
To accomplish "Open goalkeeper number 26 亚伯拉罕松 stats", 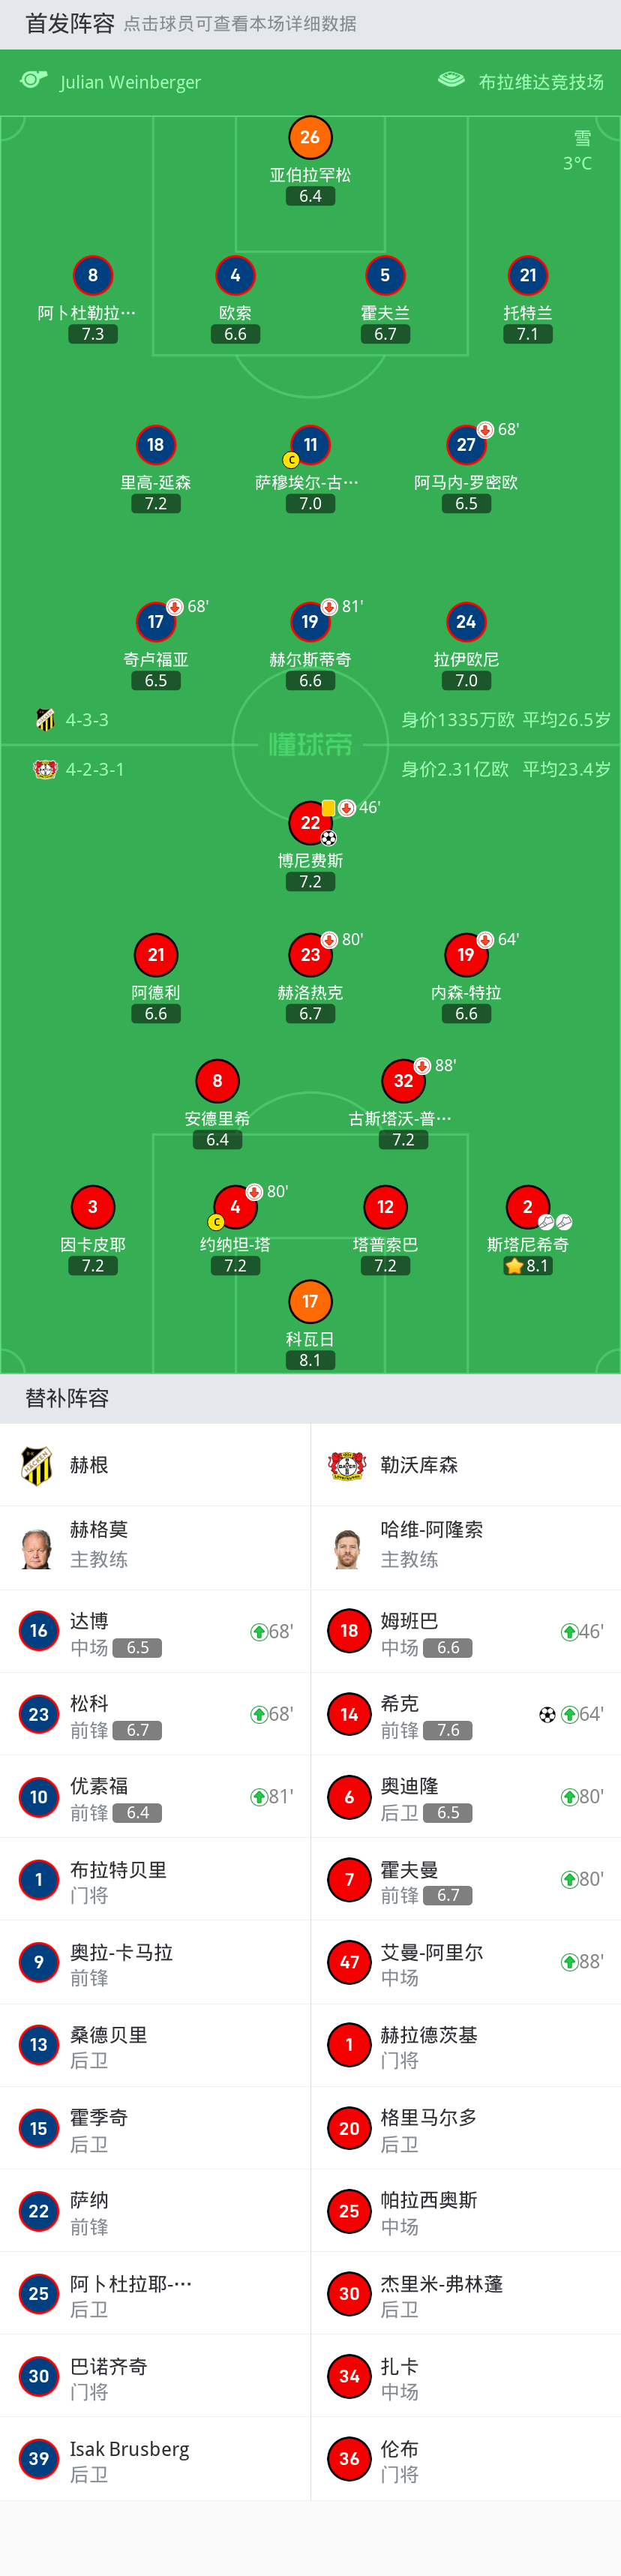I will (310, 138).
